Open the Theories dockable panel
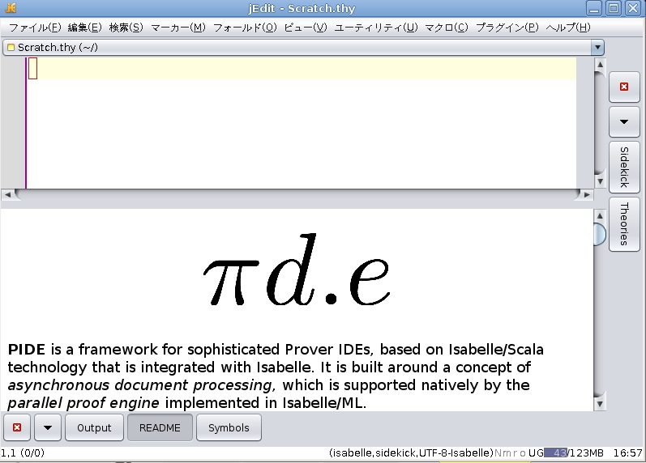Screen dimensions: 646x463 624,224
